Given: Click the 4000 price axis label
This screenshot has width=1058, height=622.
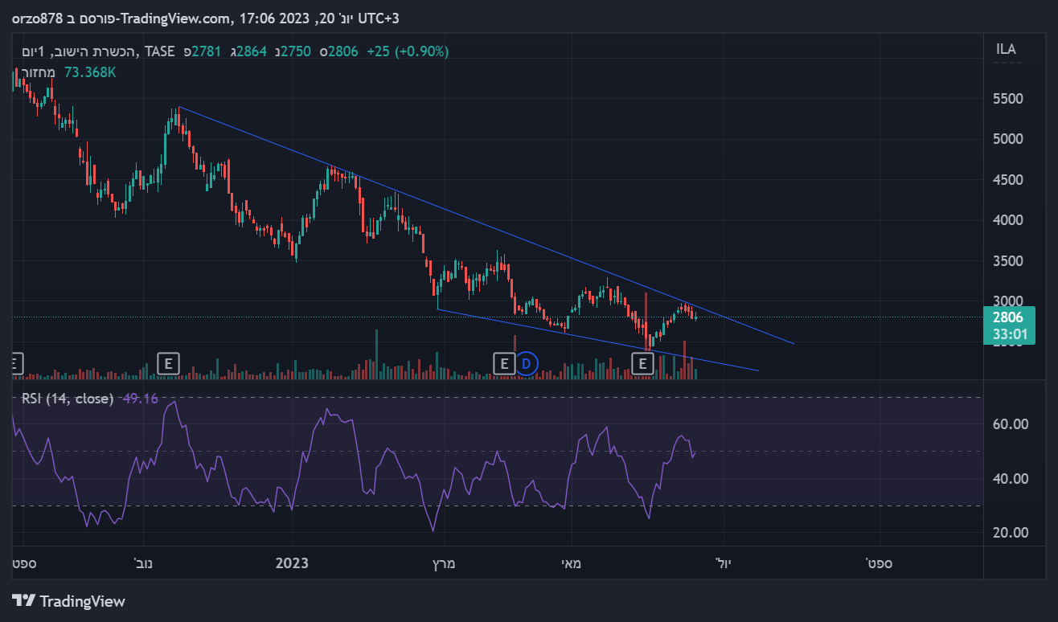Looking at the screenshot, I should click(x=1007, y=220).
